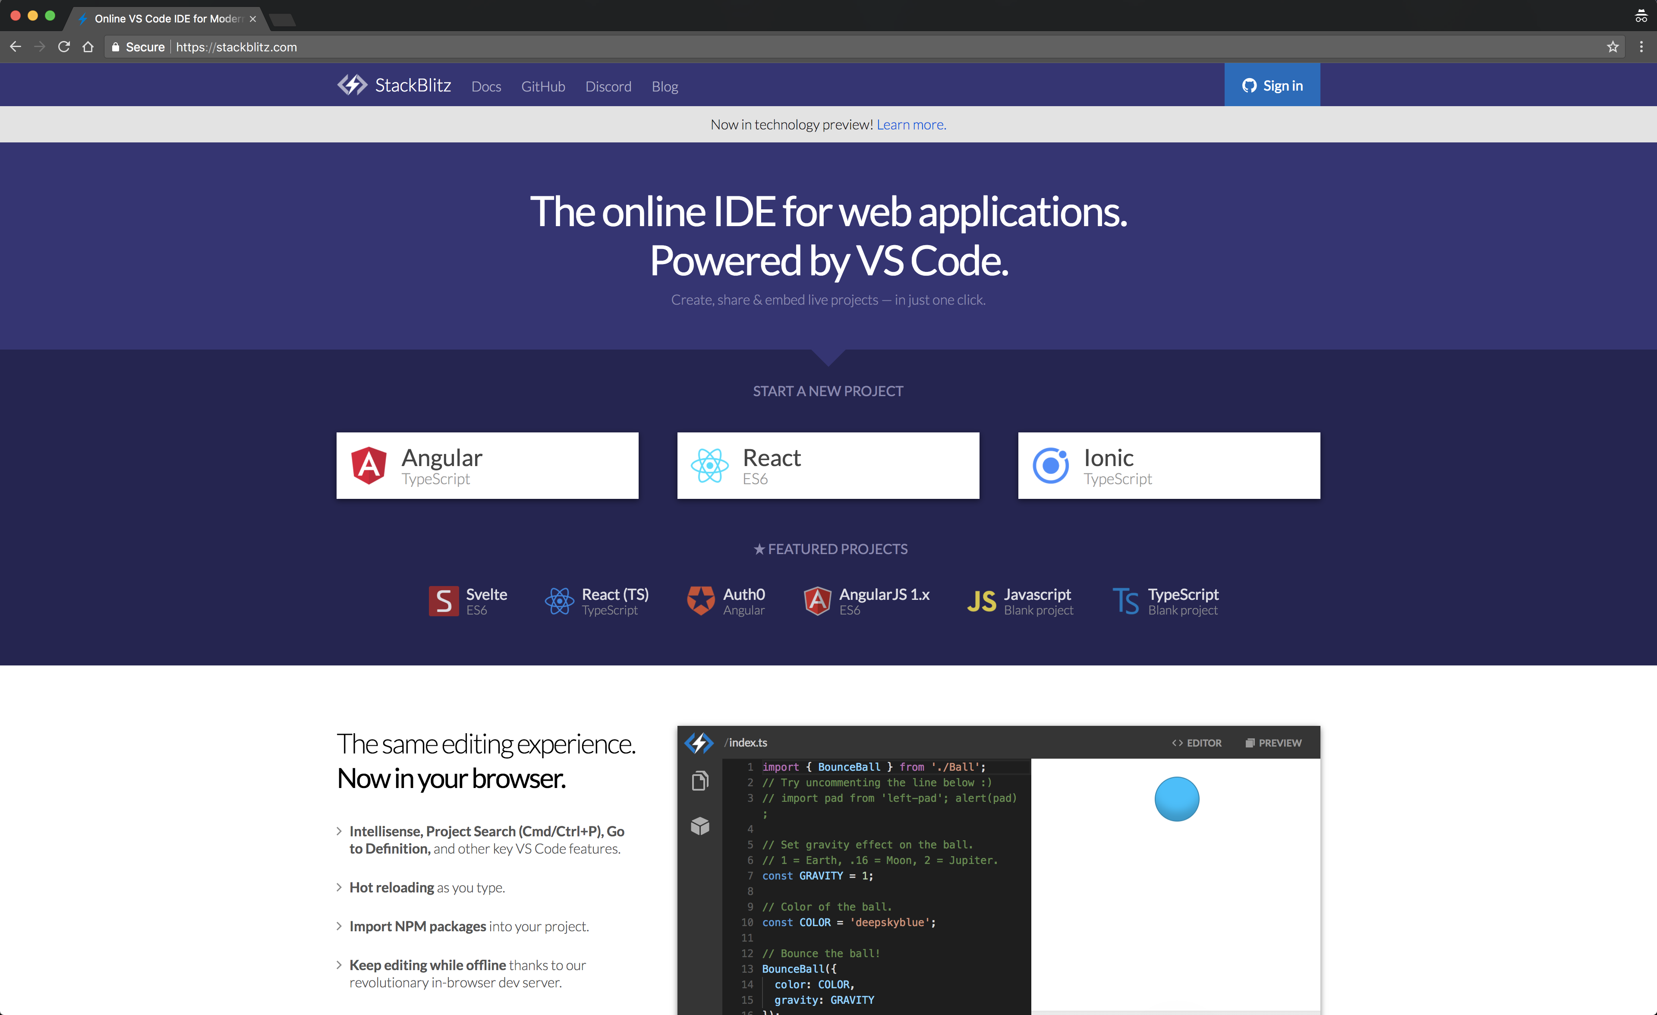Image resolution: width=1657 pixels, height=1015 pixels.
Task: Start a new React ES6 project
Action: 828,466
